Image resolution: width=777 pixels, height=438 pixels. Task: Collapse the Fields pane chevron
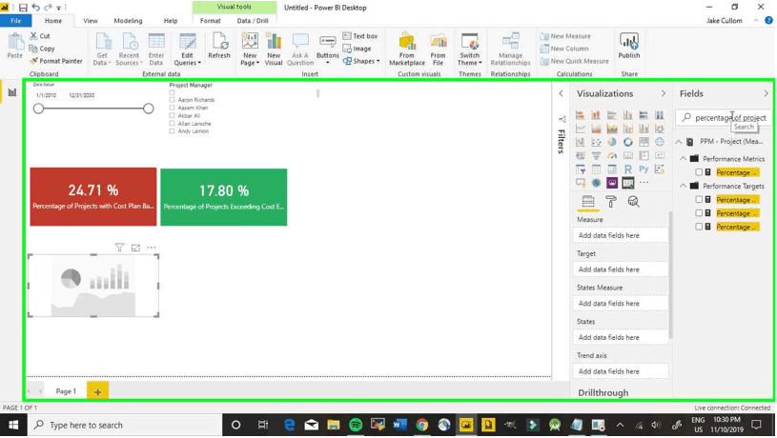point(766,93)
